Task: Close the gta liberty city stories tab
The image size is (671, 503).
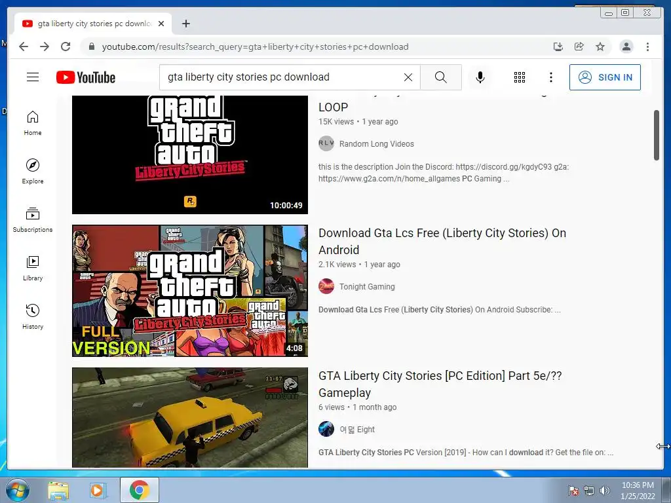Action: click(x=161, y=24)
